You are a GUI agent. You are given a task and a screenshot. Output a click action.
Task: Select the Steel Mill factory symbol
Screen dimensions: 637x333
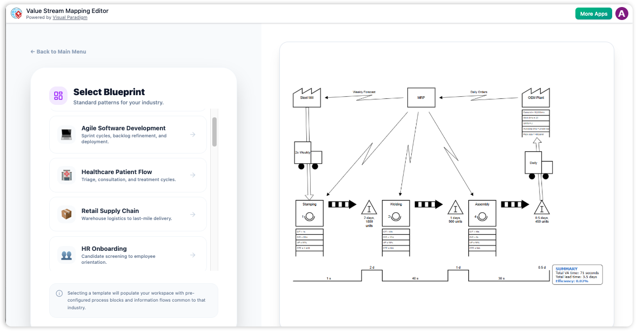(307, 97)
